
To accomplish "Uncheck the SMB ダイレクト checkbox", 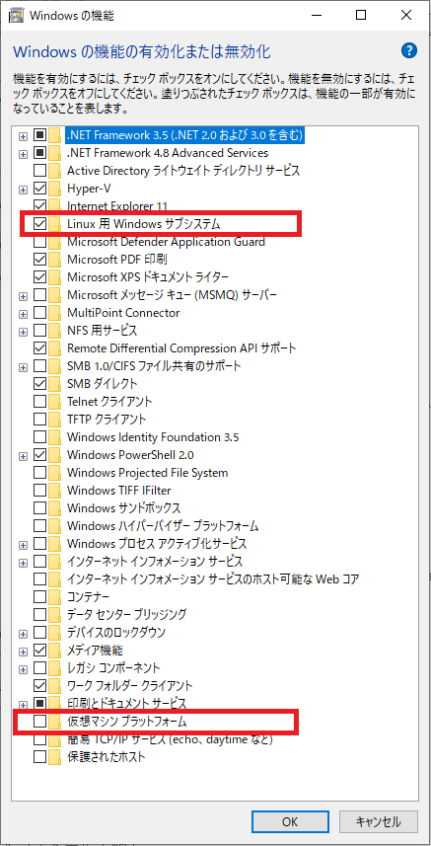I will click(x=39, y=384).
